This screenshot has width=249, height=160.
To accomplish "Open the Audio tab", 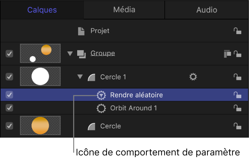I will [x=207, y=10].
